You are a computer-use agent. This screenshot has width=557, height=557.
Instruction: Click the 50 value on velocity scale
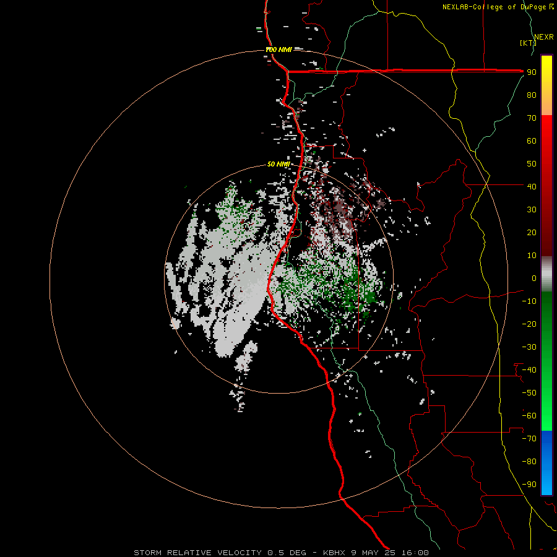[x=532, y=164]
